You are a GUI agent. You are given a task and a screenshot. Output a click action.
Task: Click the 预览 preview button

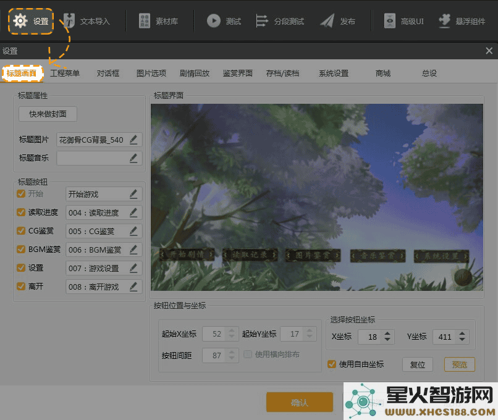(x=460, y=364)
